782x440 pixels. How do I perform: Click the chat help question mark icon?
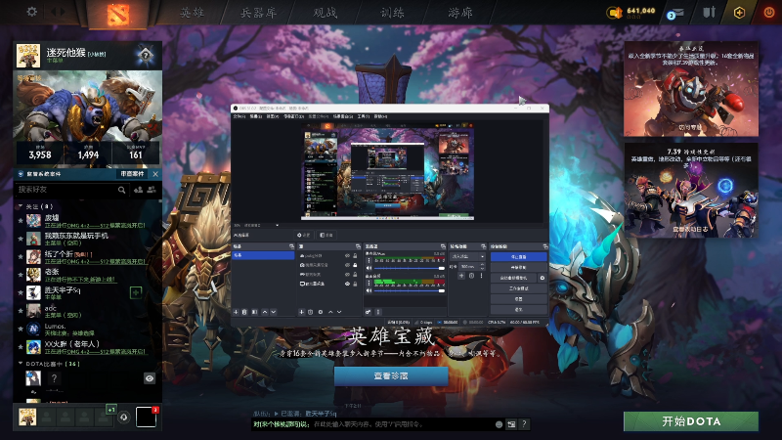point(524,424)
